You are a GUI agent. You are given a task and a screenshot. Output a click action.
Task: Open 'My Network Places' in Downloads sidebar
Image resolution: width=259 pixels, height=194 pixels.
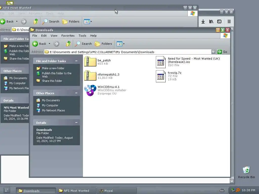point(53,111)
